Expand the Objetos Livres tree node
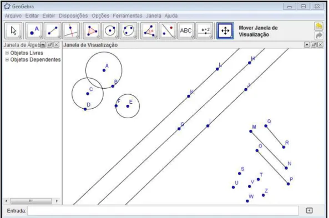Viewport: 329px width, 218px height. click(x=7, y=53)
